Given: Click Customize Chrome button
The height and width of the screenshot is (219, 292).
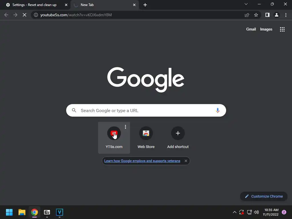Looking at the screenshot, I should click(x=264, y=196).
